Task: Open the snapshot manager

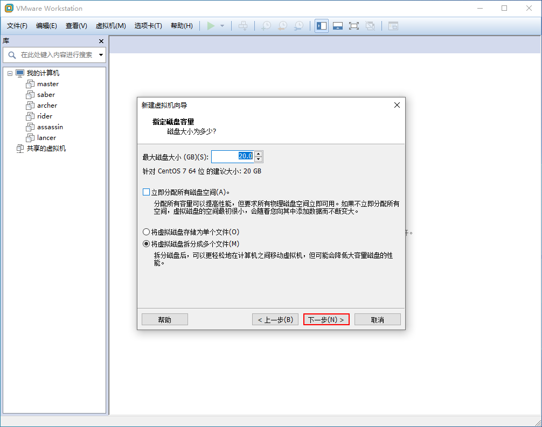Action: (298, 25)
